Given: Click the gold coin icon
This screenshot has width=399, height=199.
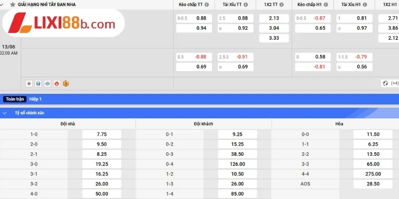Looking at the screenshot, I should (x=66, y=84).
